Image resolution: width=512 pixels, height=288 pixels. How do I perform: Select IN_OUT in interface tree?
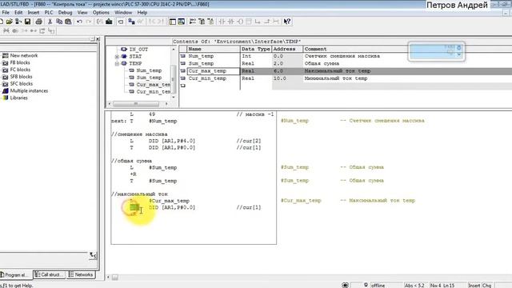click(138, 50)
